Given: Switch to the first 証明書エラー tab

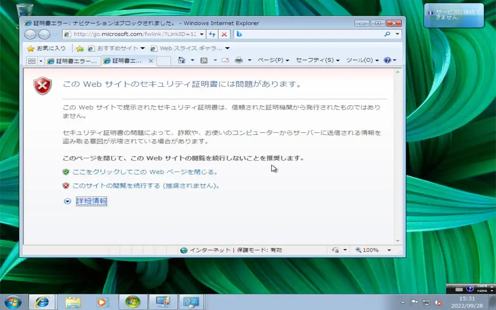Looking at the screenshot, I should 72,61.
